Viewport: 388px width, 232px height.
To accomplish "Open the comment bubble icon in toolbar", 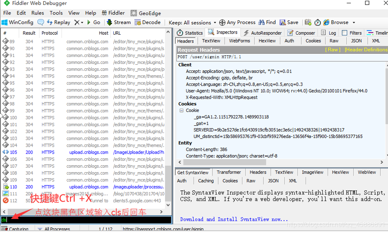I will 40,22.
